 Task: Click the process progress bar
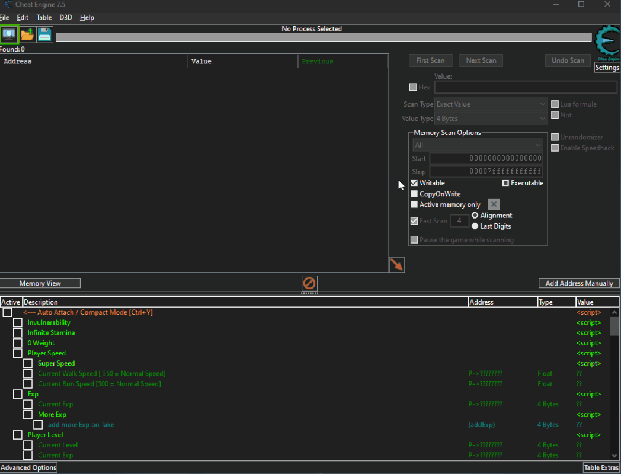324,37
